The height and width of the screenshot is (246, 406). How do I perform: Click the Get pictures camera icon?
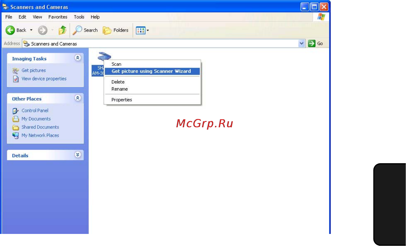[x=16, y=71]
